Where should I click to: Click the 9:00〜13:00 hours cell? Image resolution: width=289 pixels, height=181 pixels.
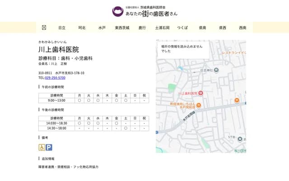click(x=56, y=100)
